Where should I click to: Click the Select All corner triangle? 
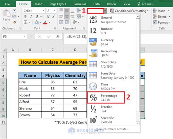pos(4,50)
